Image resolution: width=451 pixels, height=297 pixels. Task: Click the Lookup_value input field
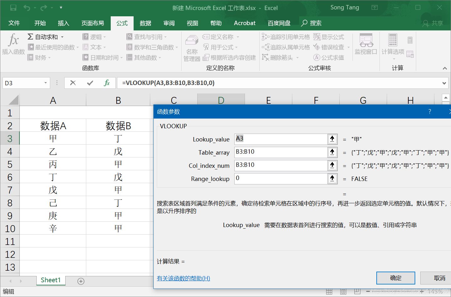281,139
